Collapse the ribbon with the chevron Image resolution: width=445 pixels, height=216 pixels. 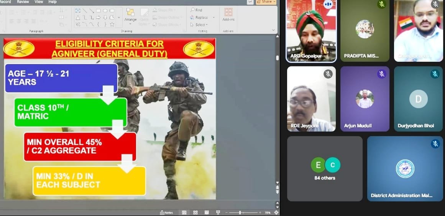pos(273,30)
